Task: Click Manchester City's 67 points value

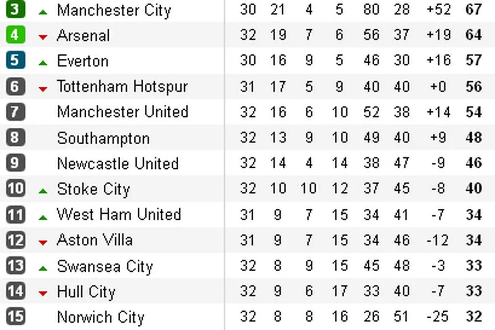Action: point(473,9)
